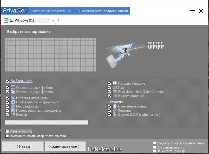The image size is (209, 154).
Task: Toggle the Windows (C:) drive checkbox
Action: (6, 21)
